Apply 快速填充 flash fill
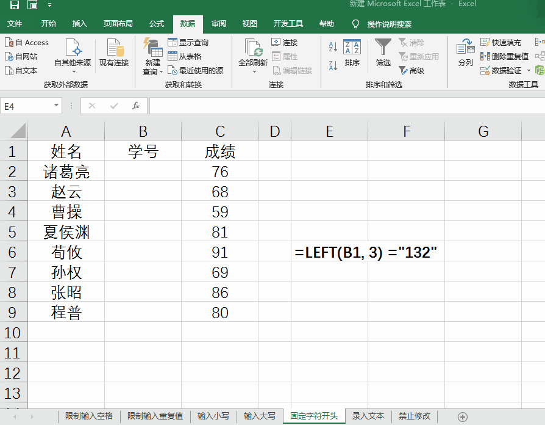This screenshot has height=425, width=545. (507, 42)
